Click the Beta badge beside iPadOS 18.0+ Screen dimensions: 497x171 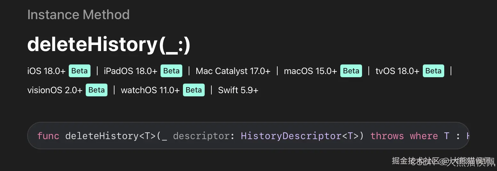[171, 71]
